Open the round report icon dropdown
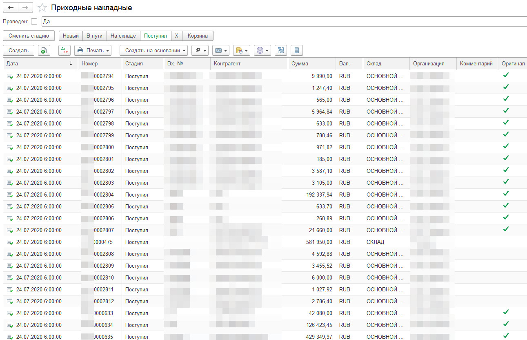 (262, 50)
